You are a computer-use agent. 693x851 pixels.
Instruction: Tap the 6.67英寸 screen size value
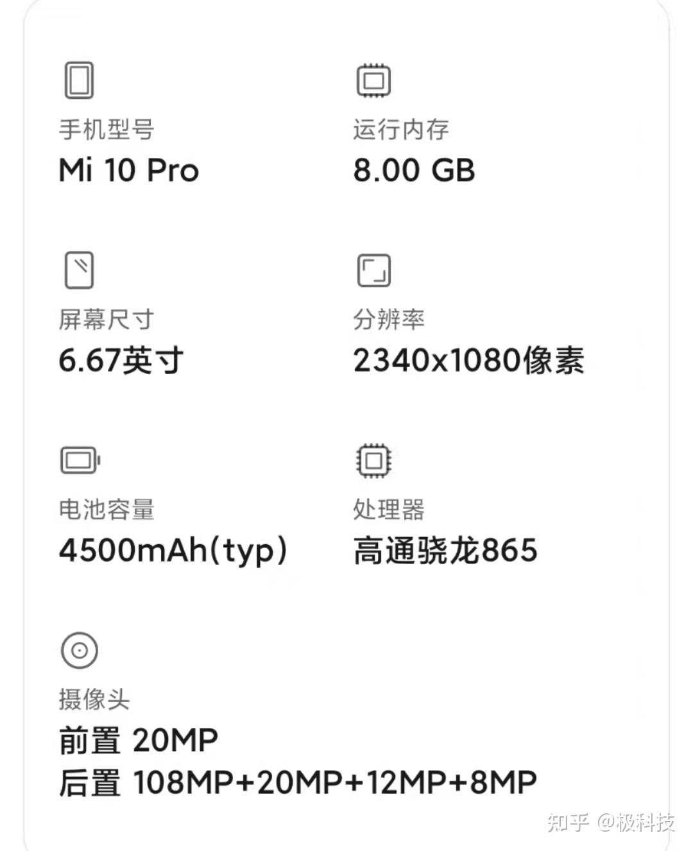[x=121, y=360]
